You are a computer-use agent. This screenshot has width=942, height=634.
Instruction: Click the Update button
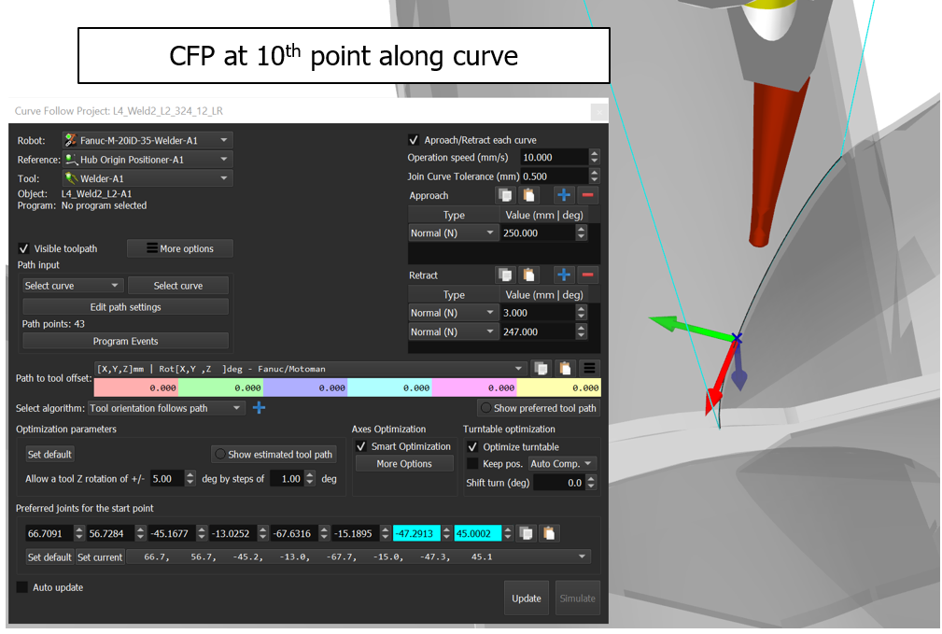pyautogui.click(x=527, y=599)
